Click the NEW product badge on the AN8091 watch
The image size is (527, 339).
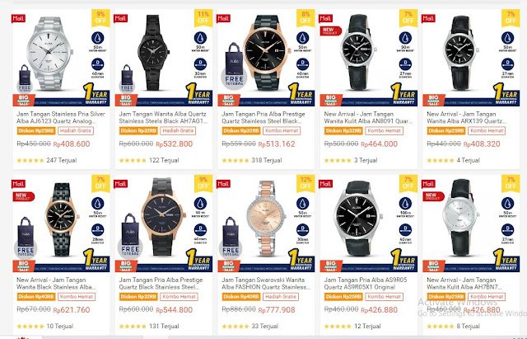pos(330,31)
